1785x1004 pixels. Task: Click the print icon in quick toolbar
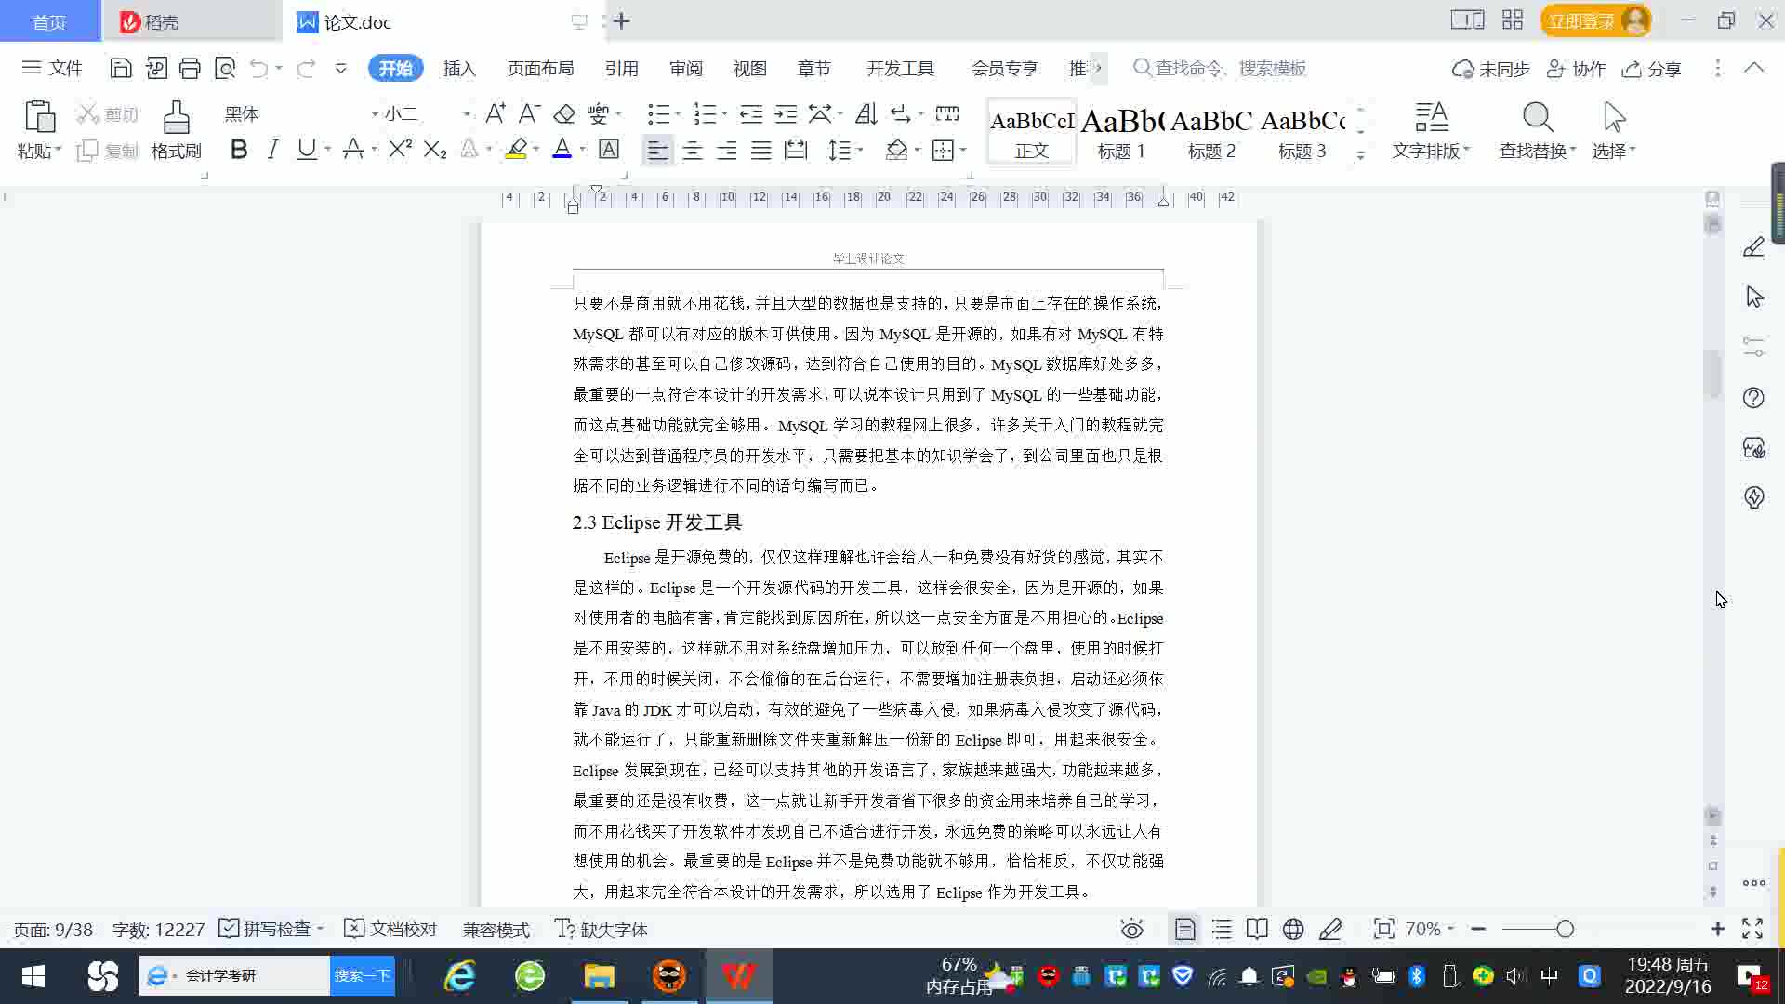click(190, 68)
